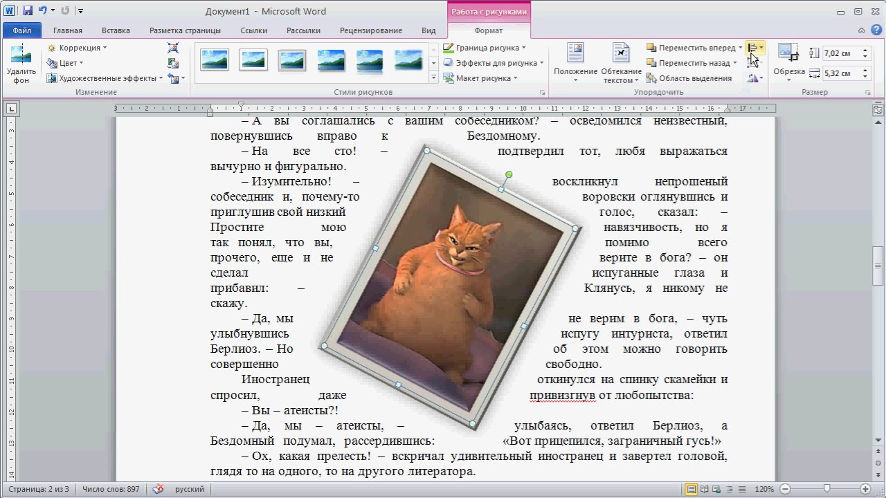The image size is (886, 498).
Task: Apply the fourth shadowed picture style
Action: point(331,60)
